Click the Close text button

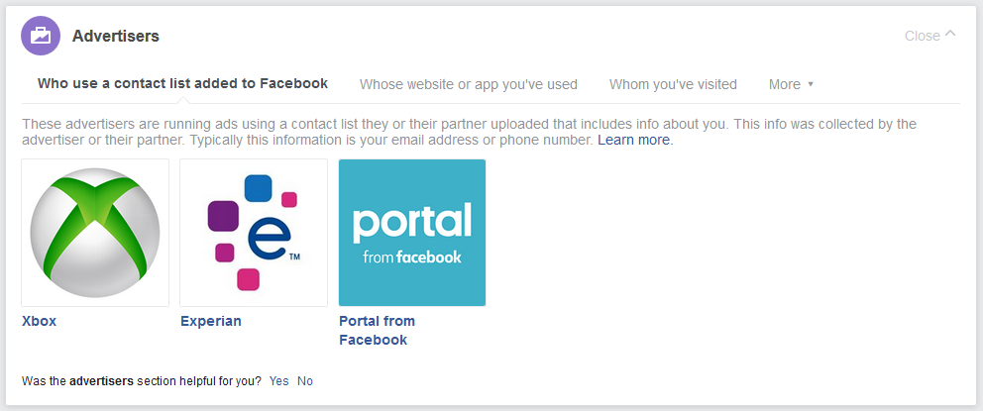922,36
